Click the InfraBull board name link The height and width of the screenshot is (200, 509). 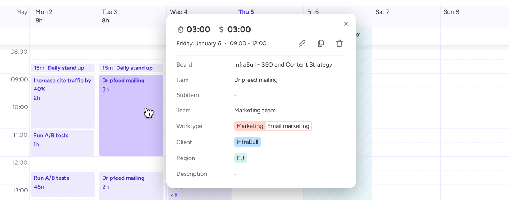click(x=283, y=65)
